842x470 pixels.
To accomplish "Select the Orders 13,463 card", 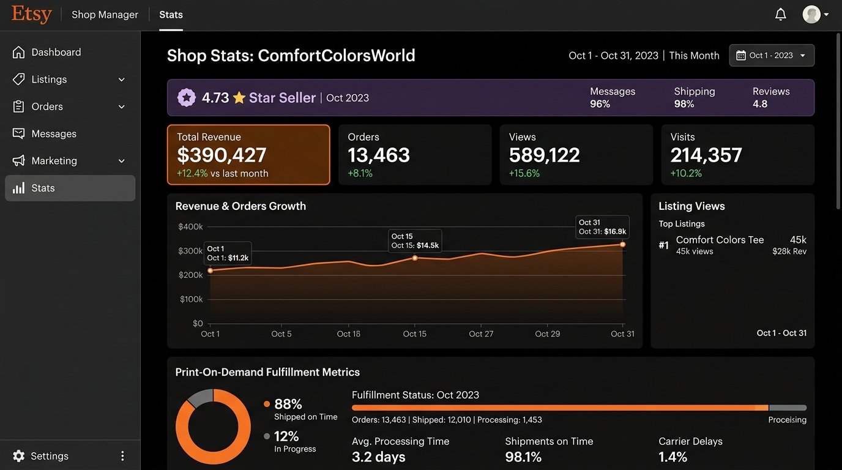I will (x=415, y=155).
